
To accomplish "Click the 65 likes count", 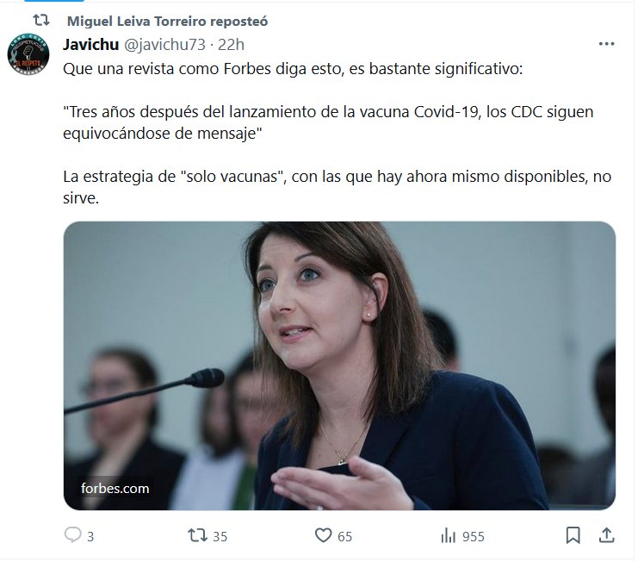I will [x=345, y=536].
